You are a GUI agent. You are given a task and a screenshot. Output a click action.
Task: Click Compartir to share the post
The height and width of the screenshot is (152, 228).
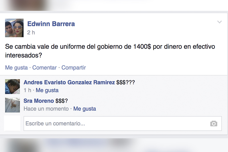click(74, 68)
